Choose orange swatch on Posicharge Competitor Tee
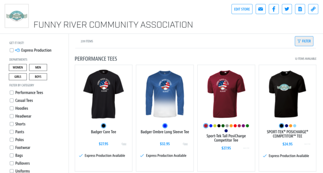Viewport: 323px width, 173px height. [x=291, y=126]
